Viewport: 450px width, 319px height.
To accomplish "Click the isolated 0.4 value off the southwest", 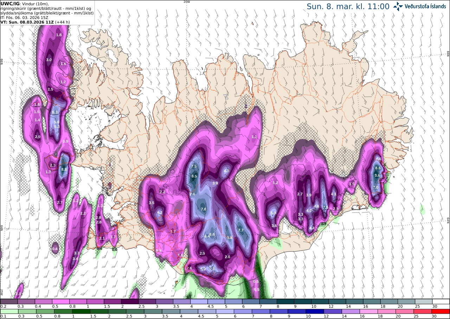I will [55, 249].
